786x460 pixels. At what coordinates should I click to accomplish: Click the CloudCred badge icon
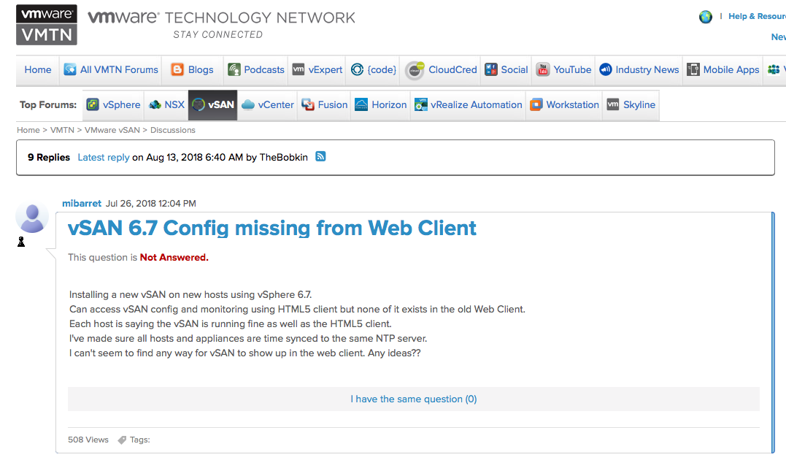tap(415, 70)
